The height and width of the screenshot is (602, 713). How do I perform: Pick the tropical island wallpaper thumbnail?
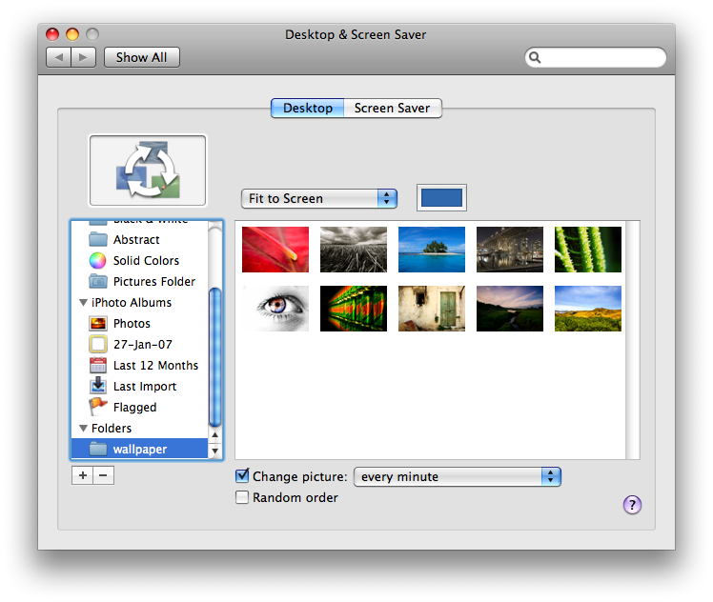coord(431,250)
